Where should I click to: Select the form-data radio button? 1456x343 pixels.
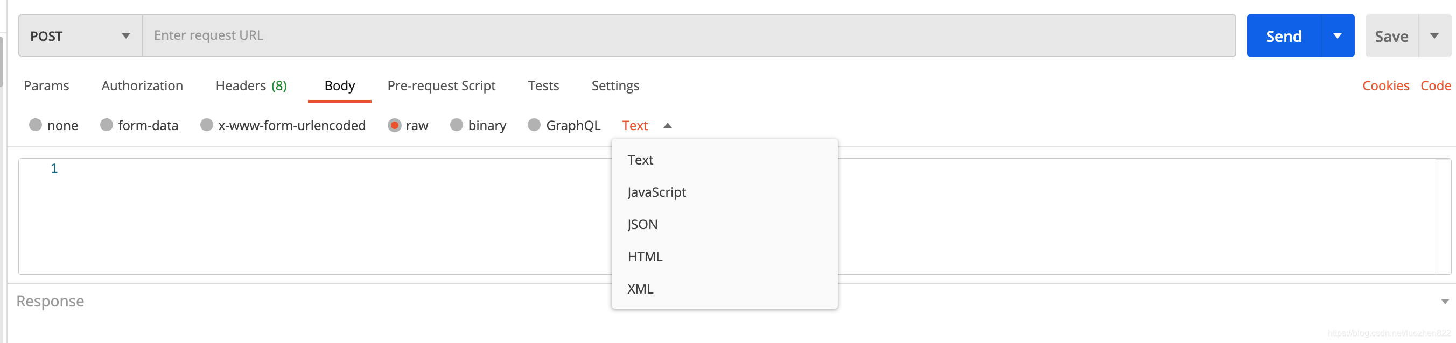(106, 125)
